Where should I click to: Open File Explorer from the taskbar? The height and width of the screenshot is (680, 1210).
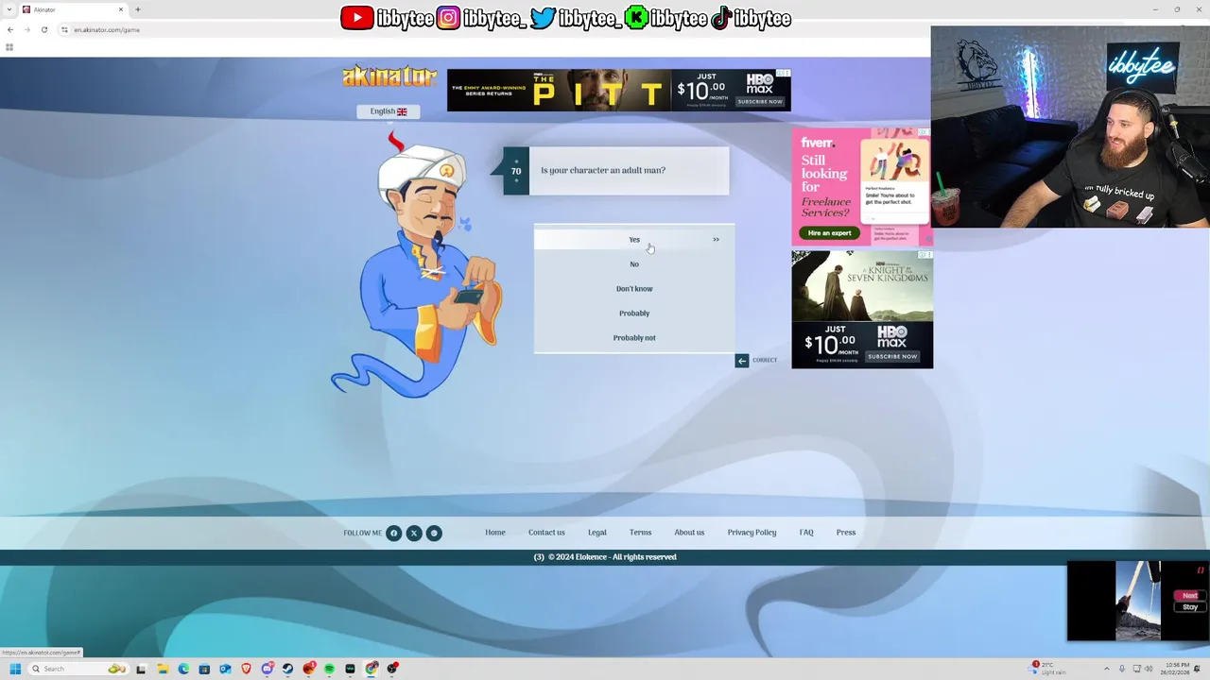point(163,669)
